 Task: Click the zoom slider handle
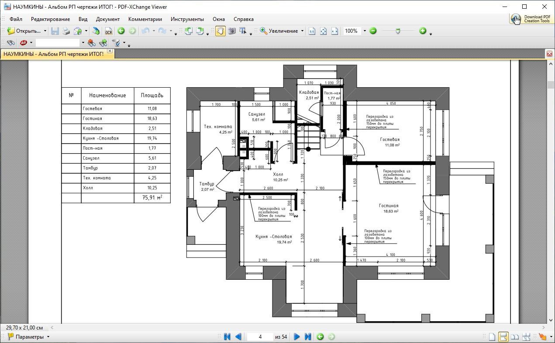(x=397, y=31)
